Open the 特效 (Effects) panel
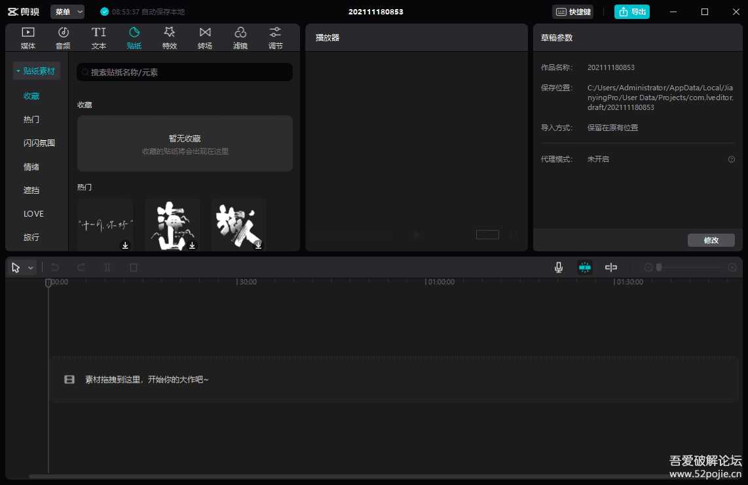 click(x=169, y=36)
